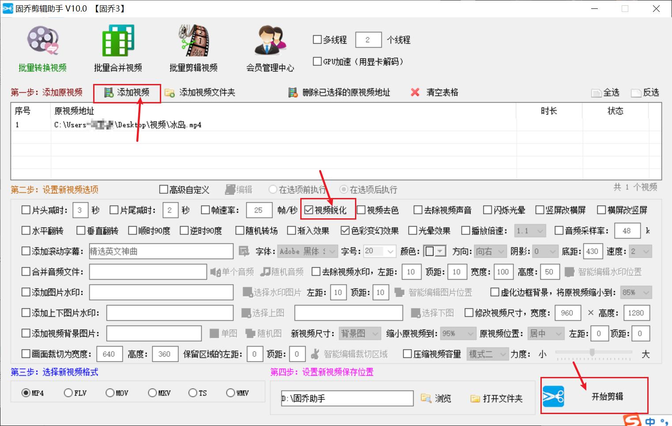Image resolution: width=672 pixels, height=426 pixels.
Task: Expand the 原视频位置 居中 dropdown
Action: pyautogui.click(x=546, y=333)
